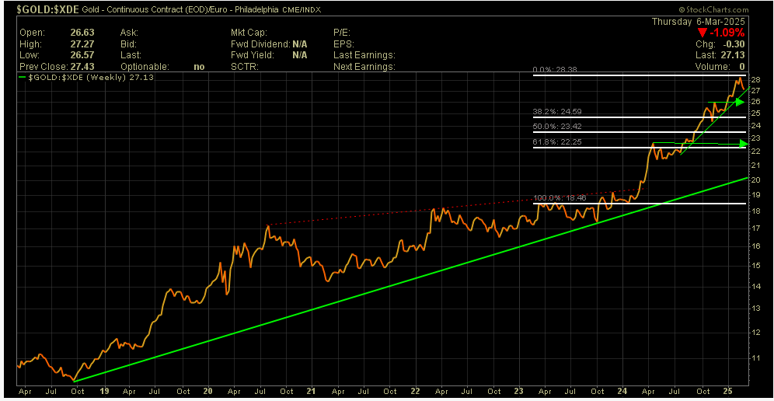Screen dimensions: 774x401
Task: Select the Low value 26.57
Action: coord(82,55)
